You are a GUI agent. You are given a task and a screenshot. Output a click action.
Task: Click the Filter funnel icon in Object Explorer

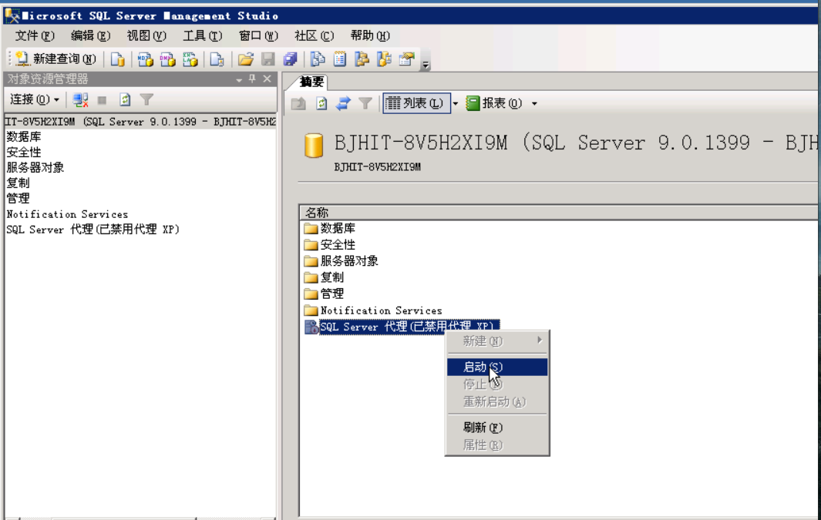(x=146, y=100)
